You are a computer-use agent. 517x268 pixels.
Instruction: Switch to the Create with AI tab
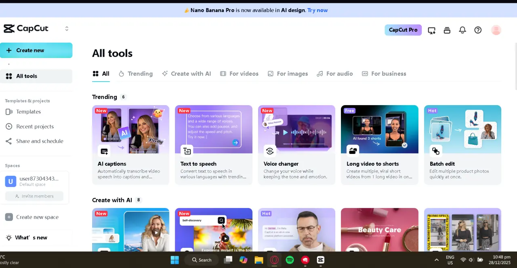pos(187,74)
